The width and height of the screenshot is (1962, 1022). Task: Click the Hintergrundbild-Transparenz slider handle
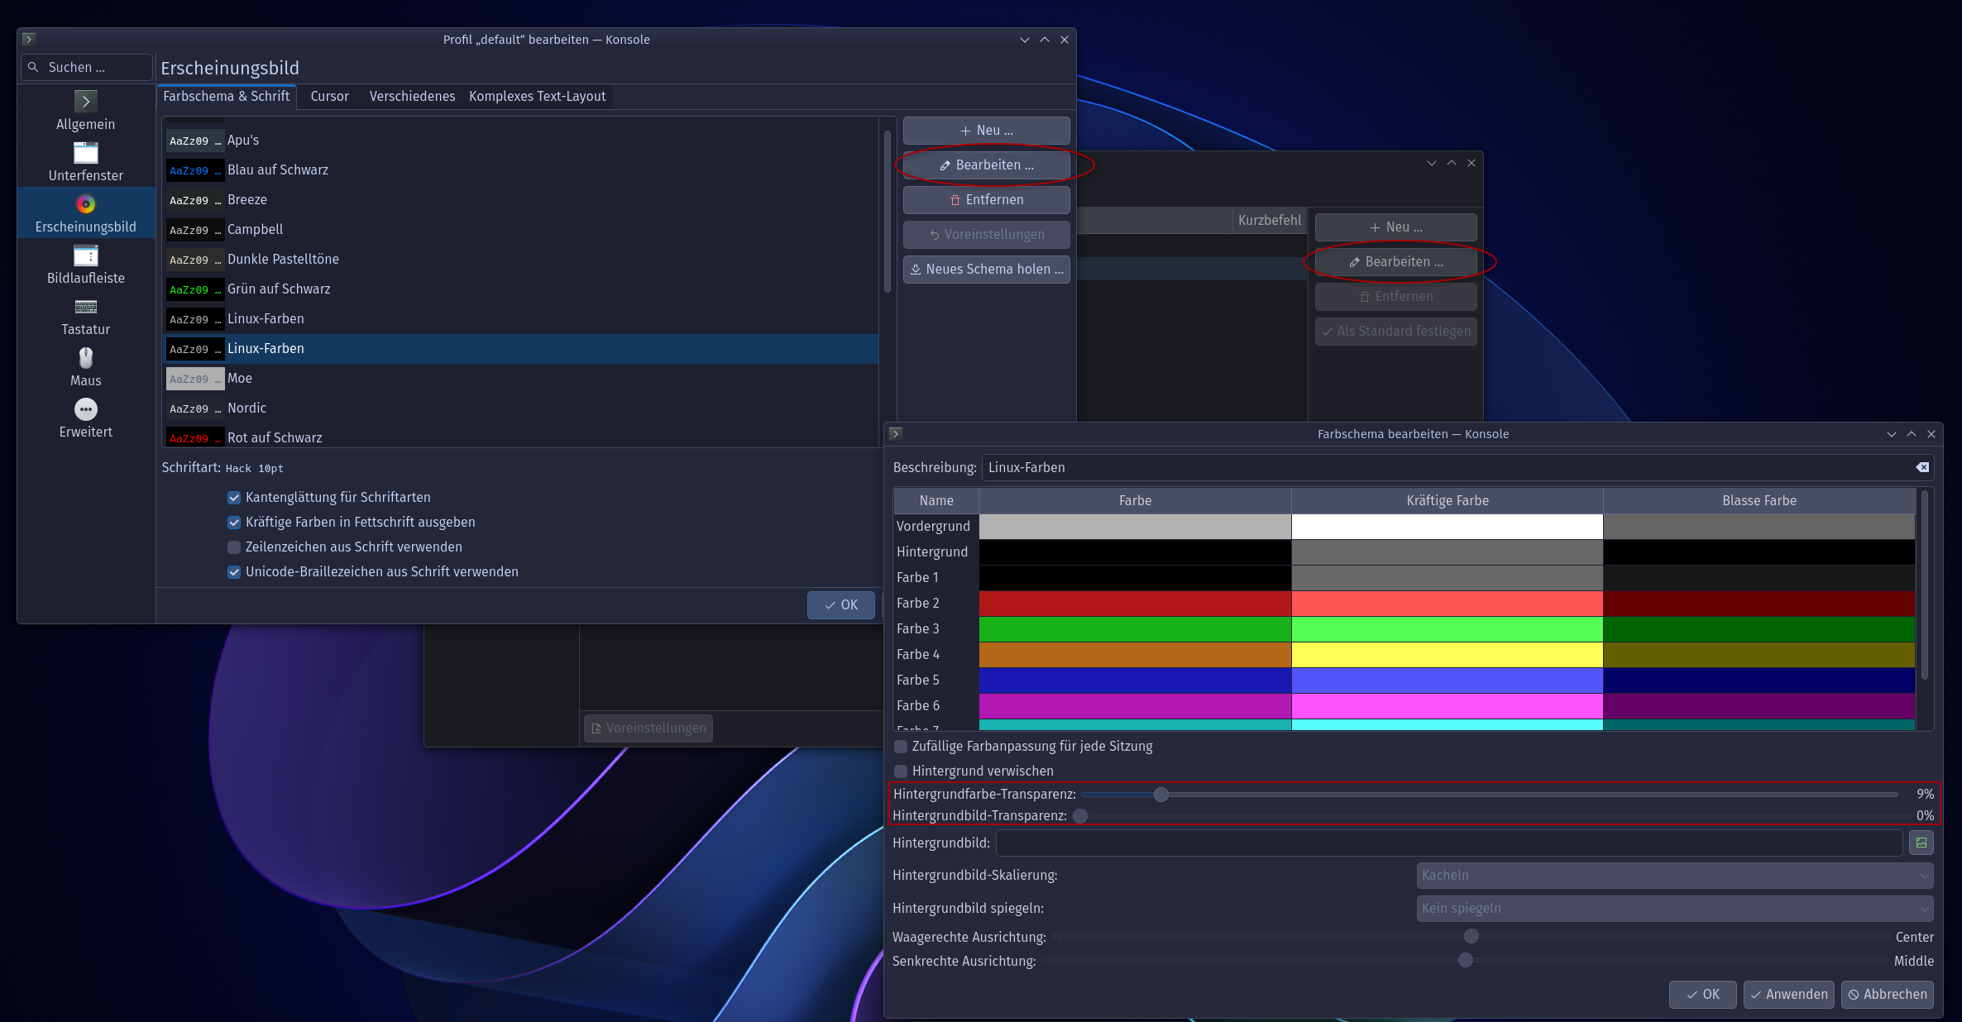point(1080,816)
